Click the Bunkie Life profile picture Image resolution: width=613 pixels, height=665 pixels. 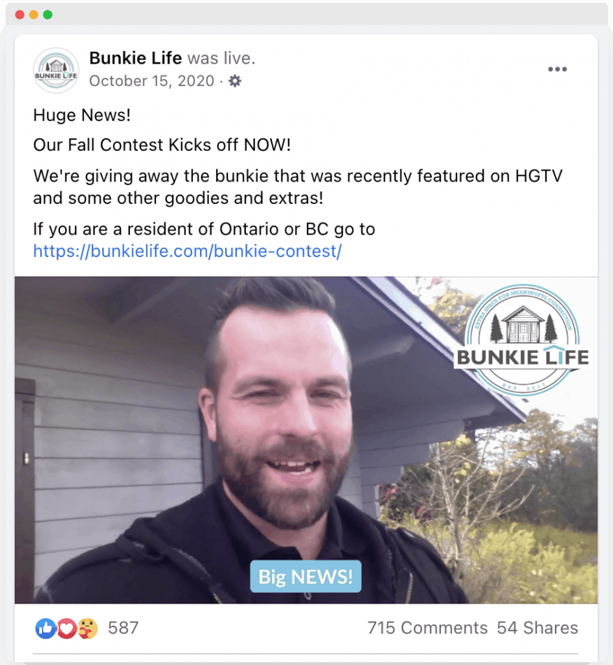(x=56, y=70)
